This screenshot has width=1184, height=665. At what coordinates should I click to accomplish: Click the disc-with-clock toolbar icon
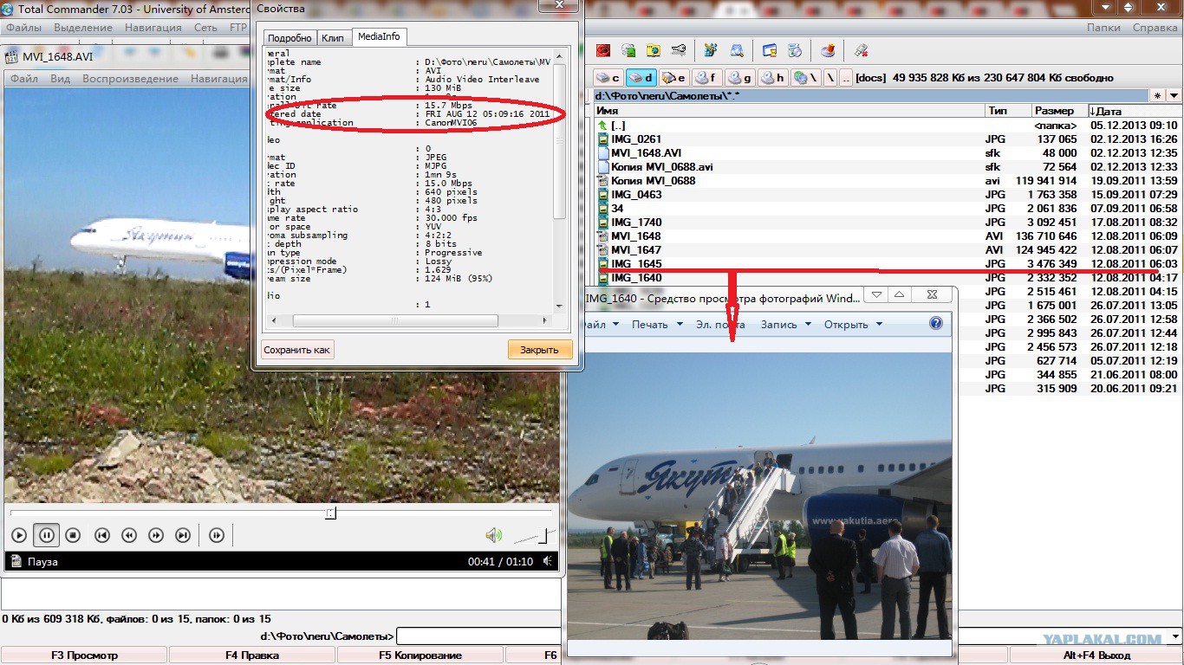click(795, 50)
